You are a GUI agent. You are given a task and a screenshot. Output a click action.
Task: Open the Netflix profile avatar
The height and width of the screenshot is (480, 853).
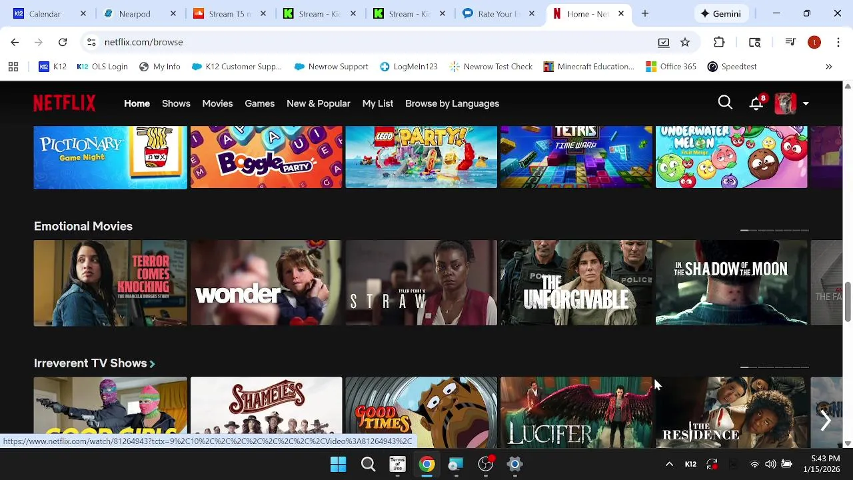coord(785,103)
